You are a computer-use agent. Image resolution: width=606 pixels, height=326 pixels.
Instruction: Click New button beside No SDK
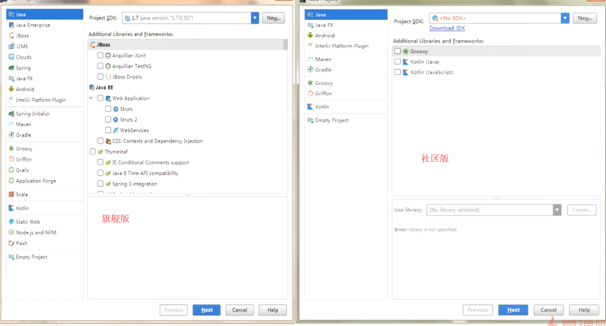[585, 18]
